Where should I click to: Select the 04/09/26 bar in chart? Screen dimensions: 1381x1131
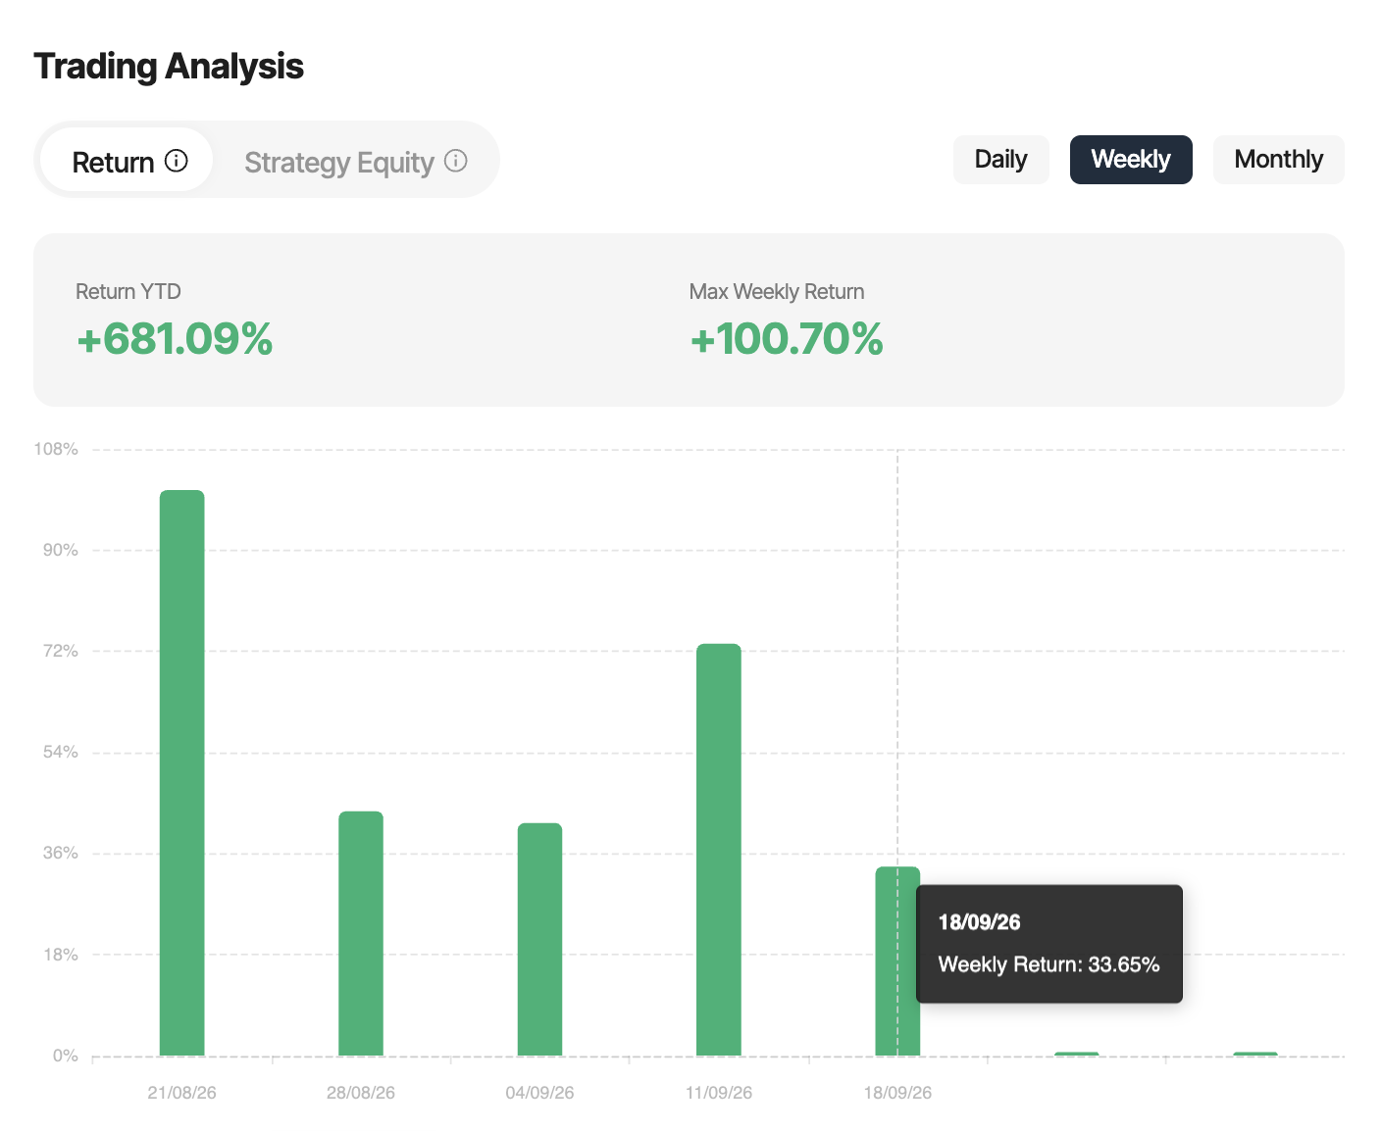(540, 940)
